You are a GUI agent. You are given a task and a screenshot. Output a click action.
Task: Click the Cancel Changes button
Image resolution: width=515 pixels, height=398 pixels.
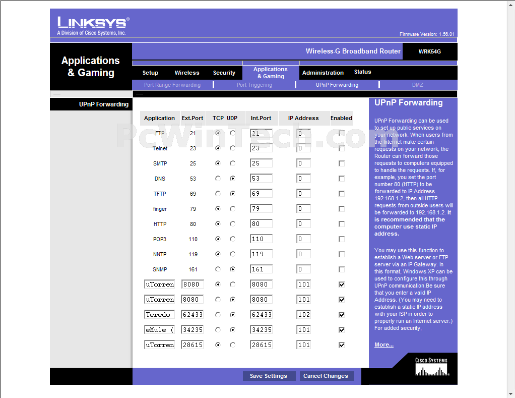coord(326,376)
